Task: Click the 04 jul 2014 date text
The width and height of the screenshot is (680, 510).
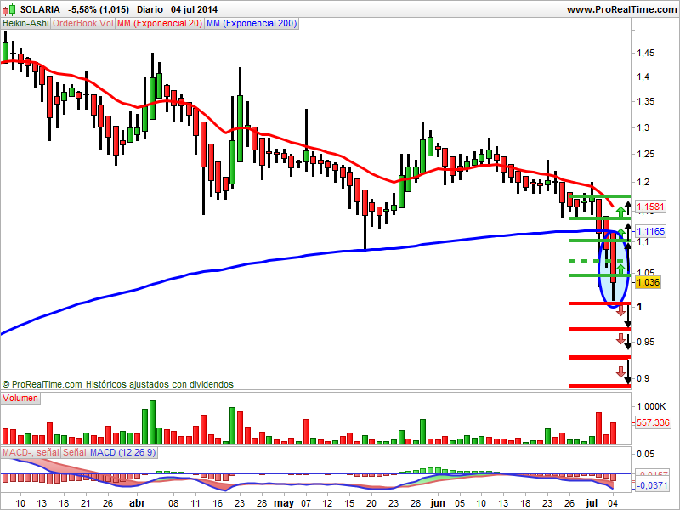Action: tap(195, 9)
